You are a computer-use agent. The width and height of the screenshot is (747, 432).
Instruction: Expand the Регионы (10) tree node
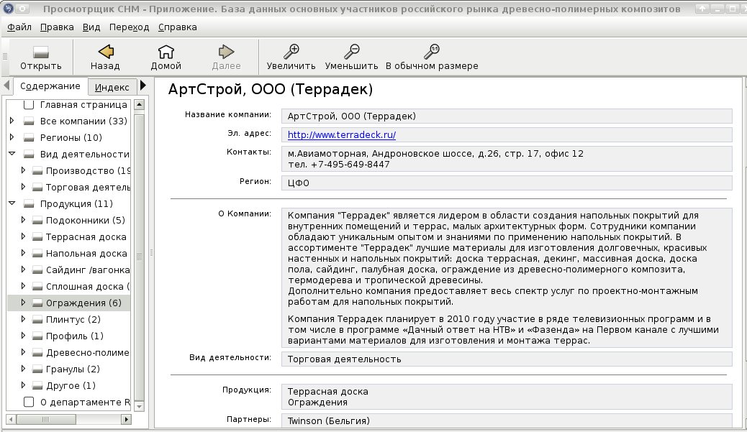tap(12, 137)
